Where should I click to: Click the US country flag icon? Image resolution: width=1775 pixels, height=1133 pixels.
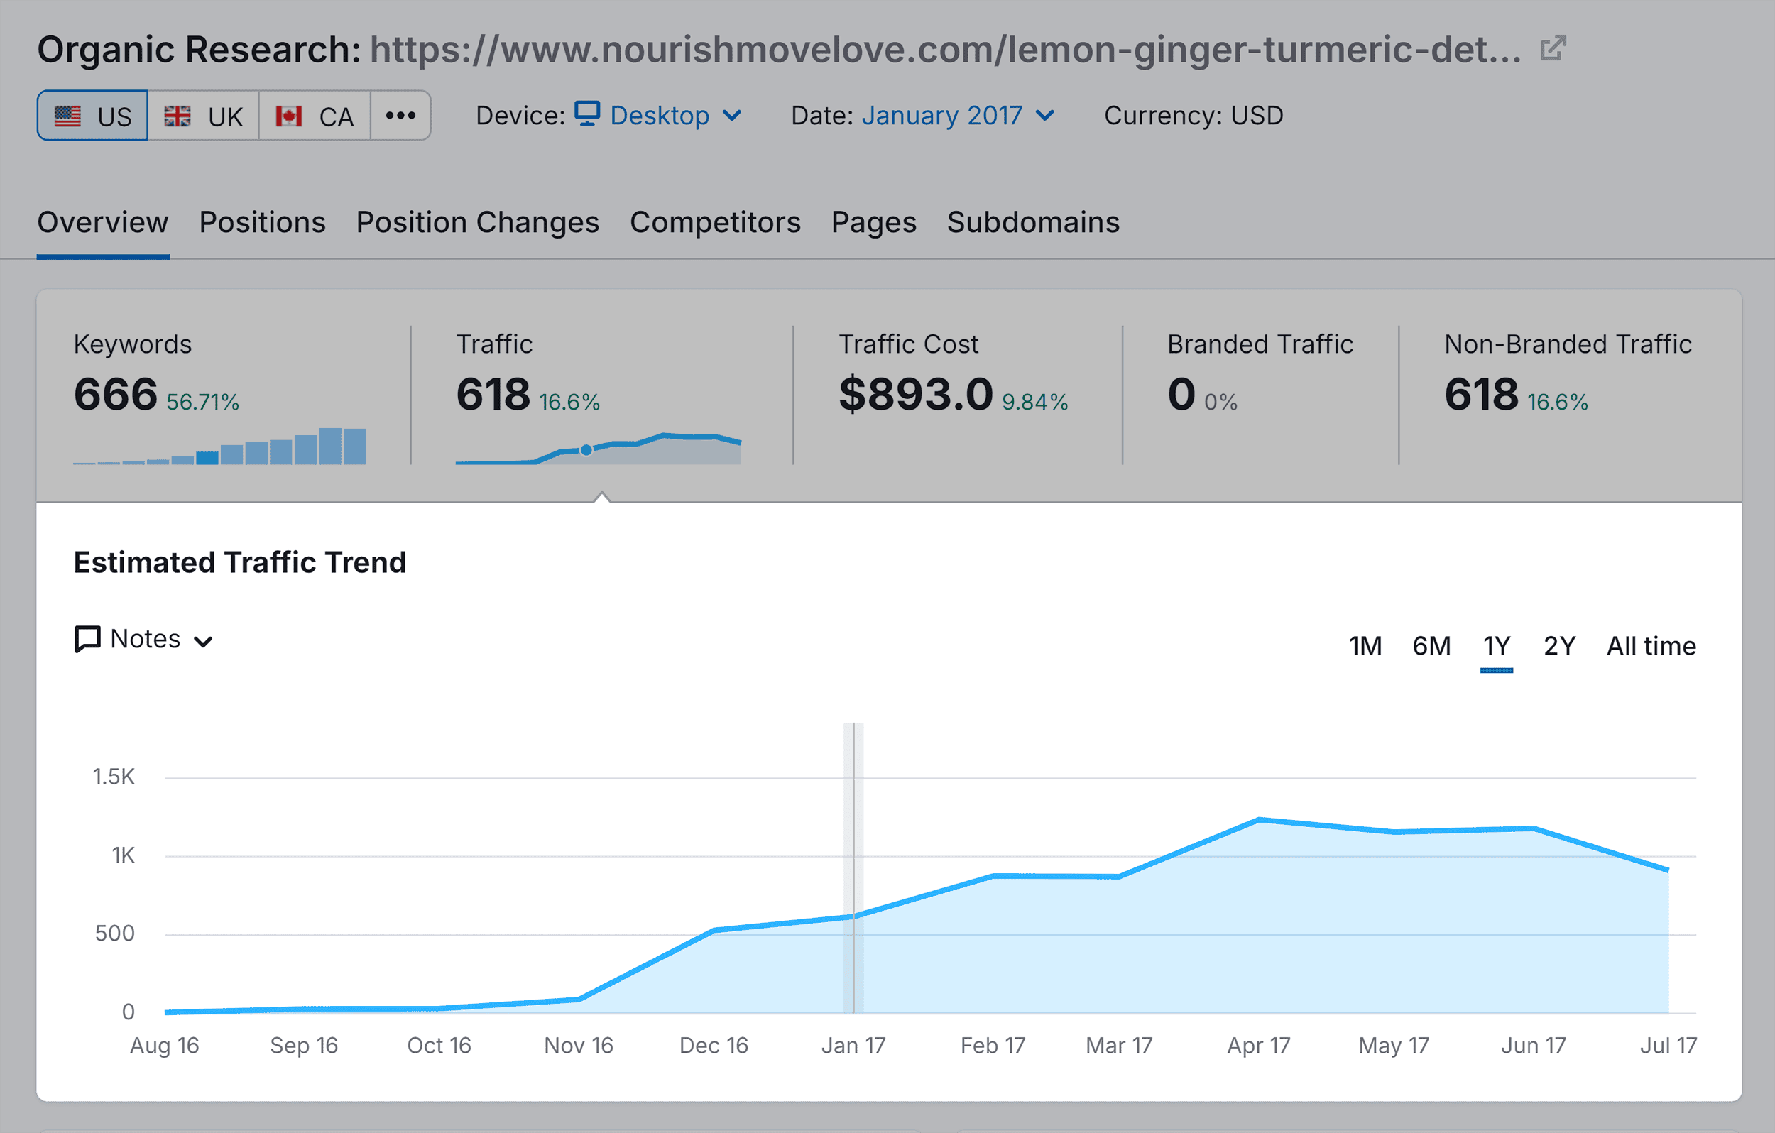(x=74, y=115)
